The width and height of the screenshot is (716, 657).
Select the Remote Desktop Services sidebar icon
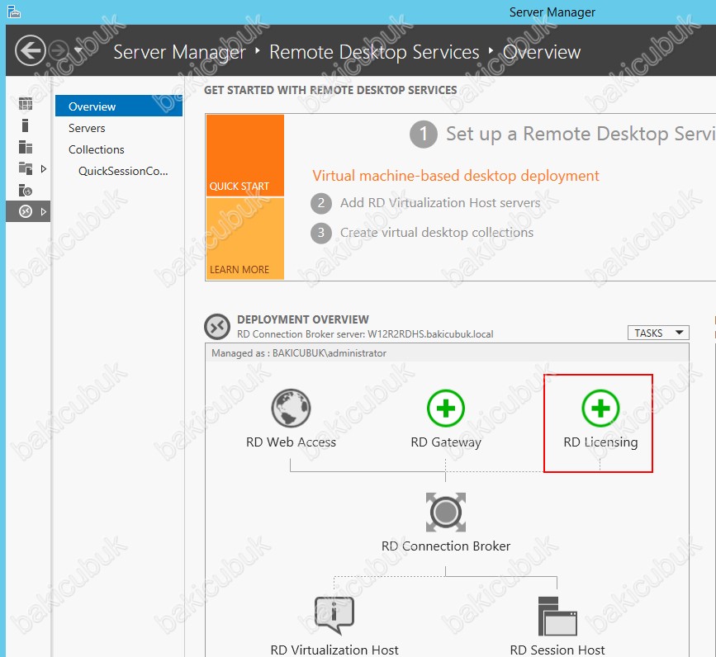26,211
